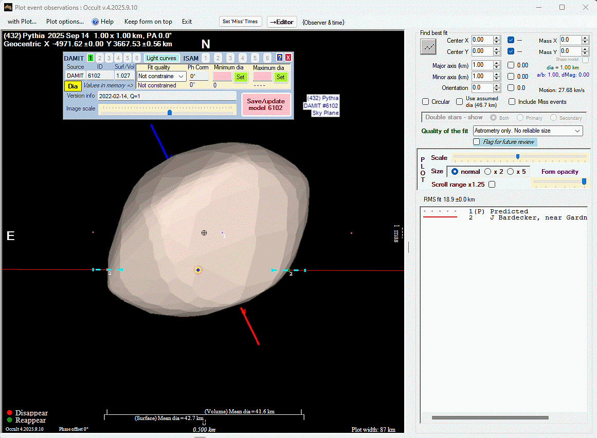Select DAMIT model number 1

91,58
